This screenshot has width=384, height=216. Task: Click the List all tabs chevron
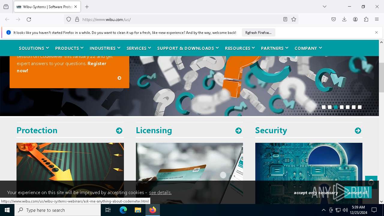[325, 7]
